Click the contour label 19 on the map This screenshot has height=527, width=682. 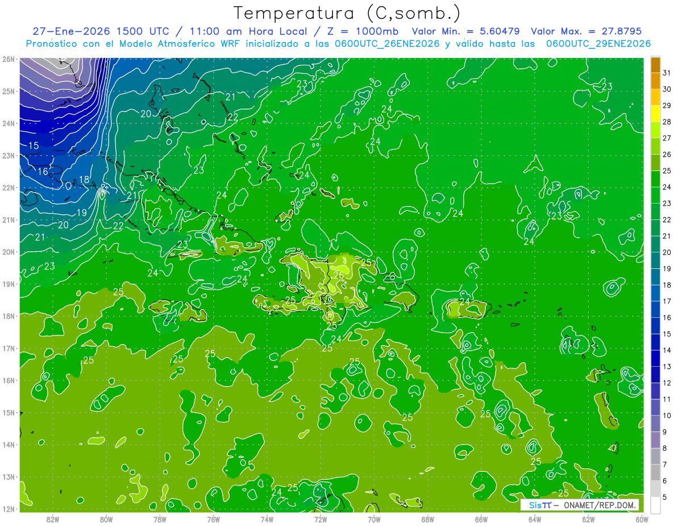[81, 213]
